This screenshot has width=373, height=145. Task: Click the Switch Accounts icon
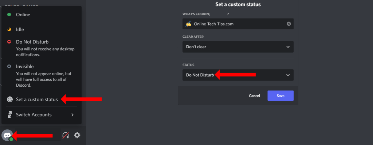tap(9, 115)
